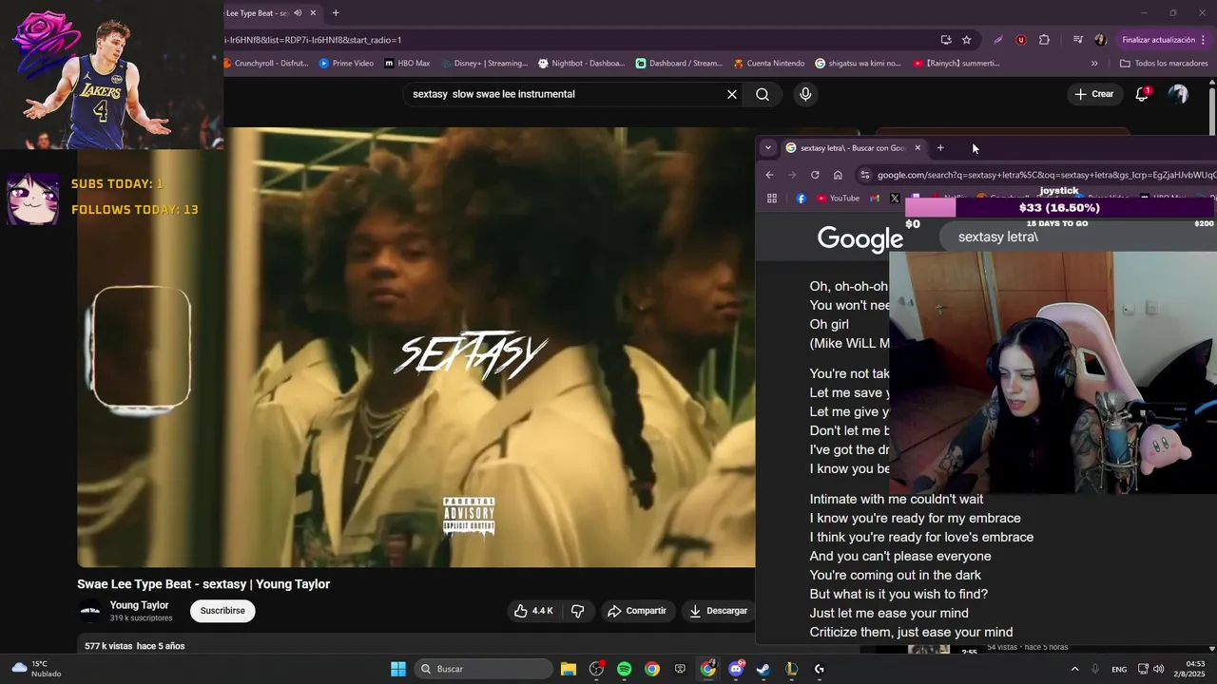Click Compartir to share the video

pyautogui.click(x=637, y=611)
